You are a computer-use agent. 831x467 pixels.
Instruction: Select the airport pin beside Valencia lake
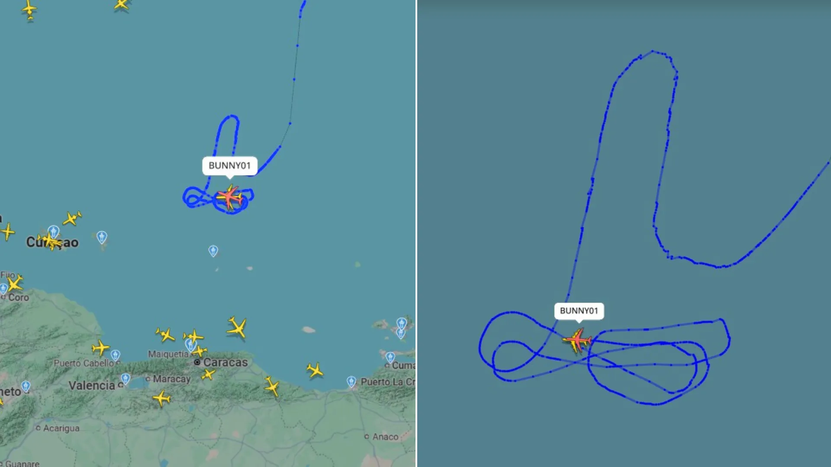coord(126,379)
